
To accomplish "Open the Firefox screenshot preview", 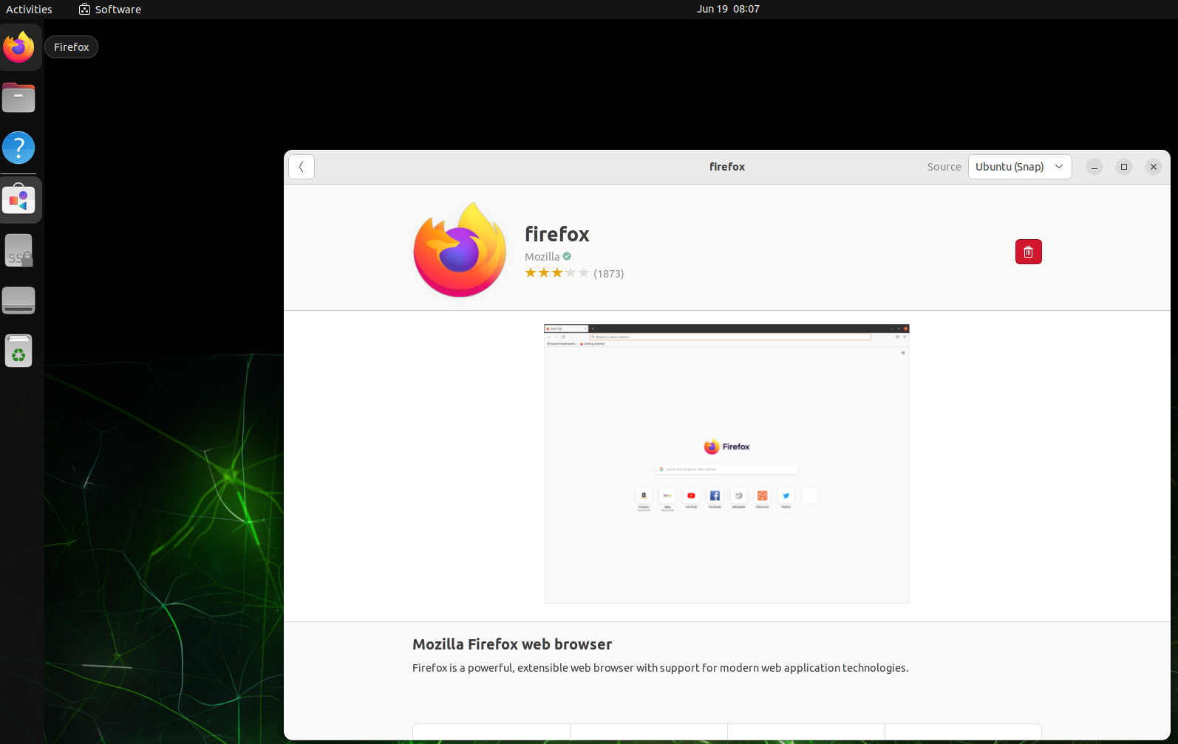I will [x=726, y=464].
